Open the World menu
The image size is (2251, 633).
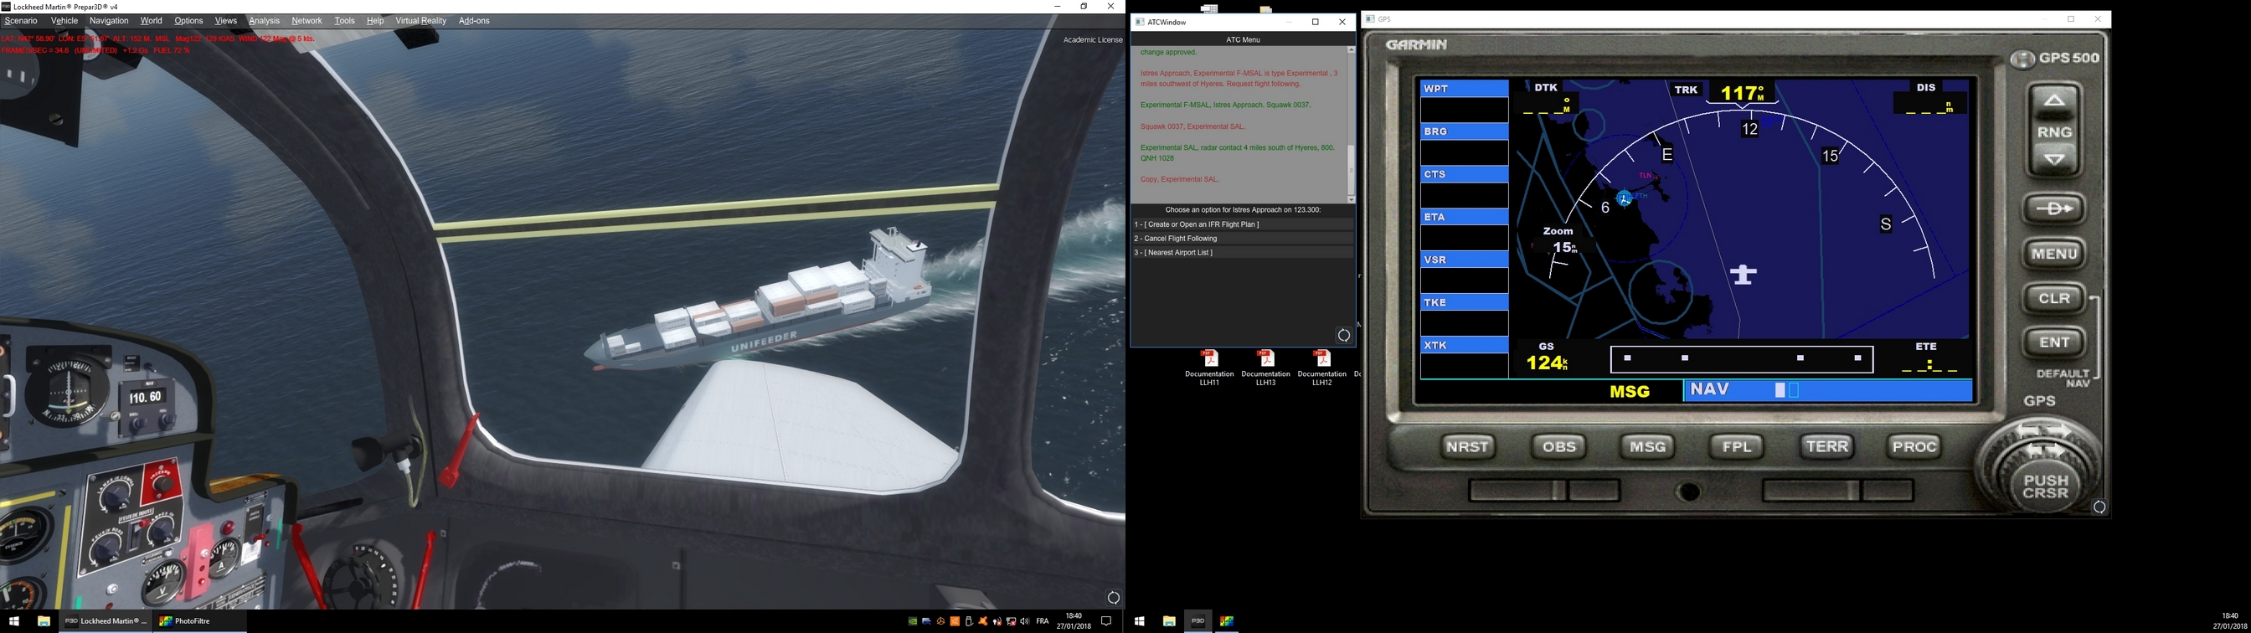pyautogui.click(x=152, y=21)
